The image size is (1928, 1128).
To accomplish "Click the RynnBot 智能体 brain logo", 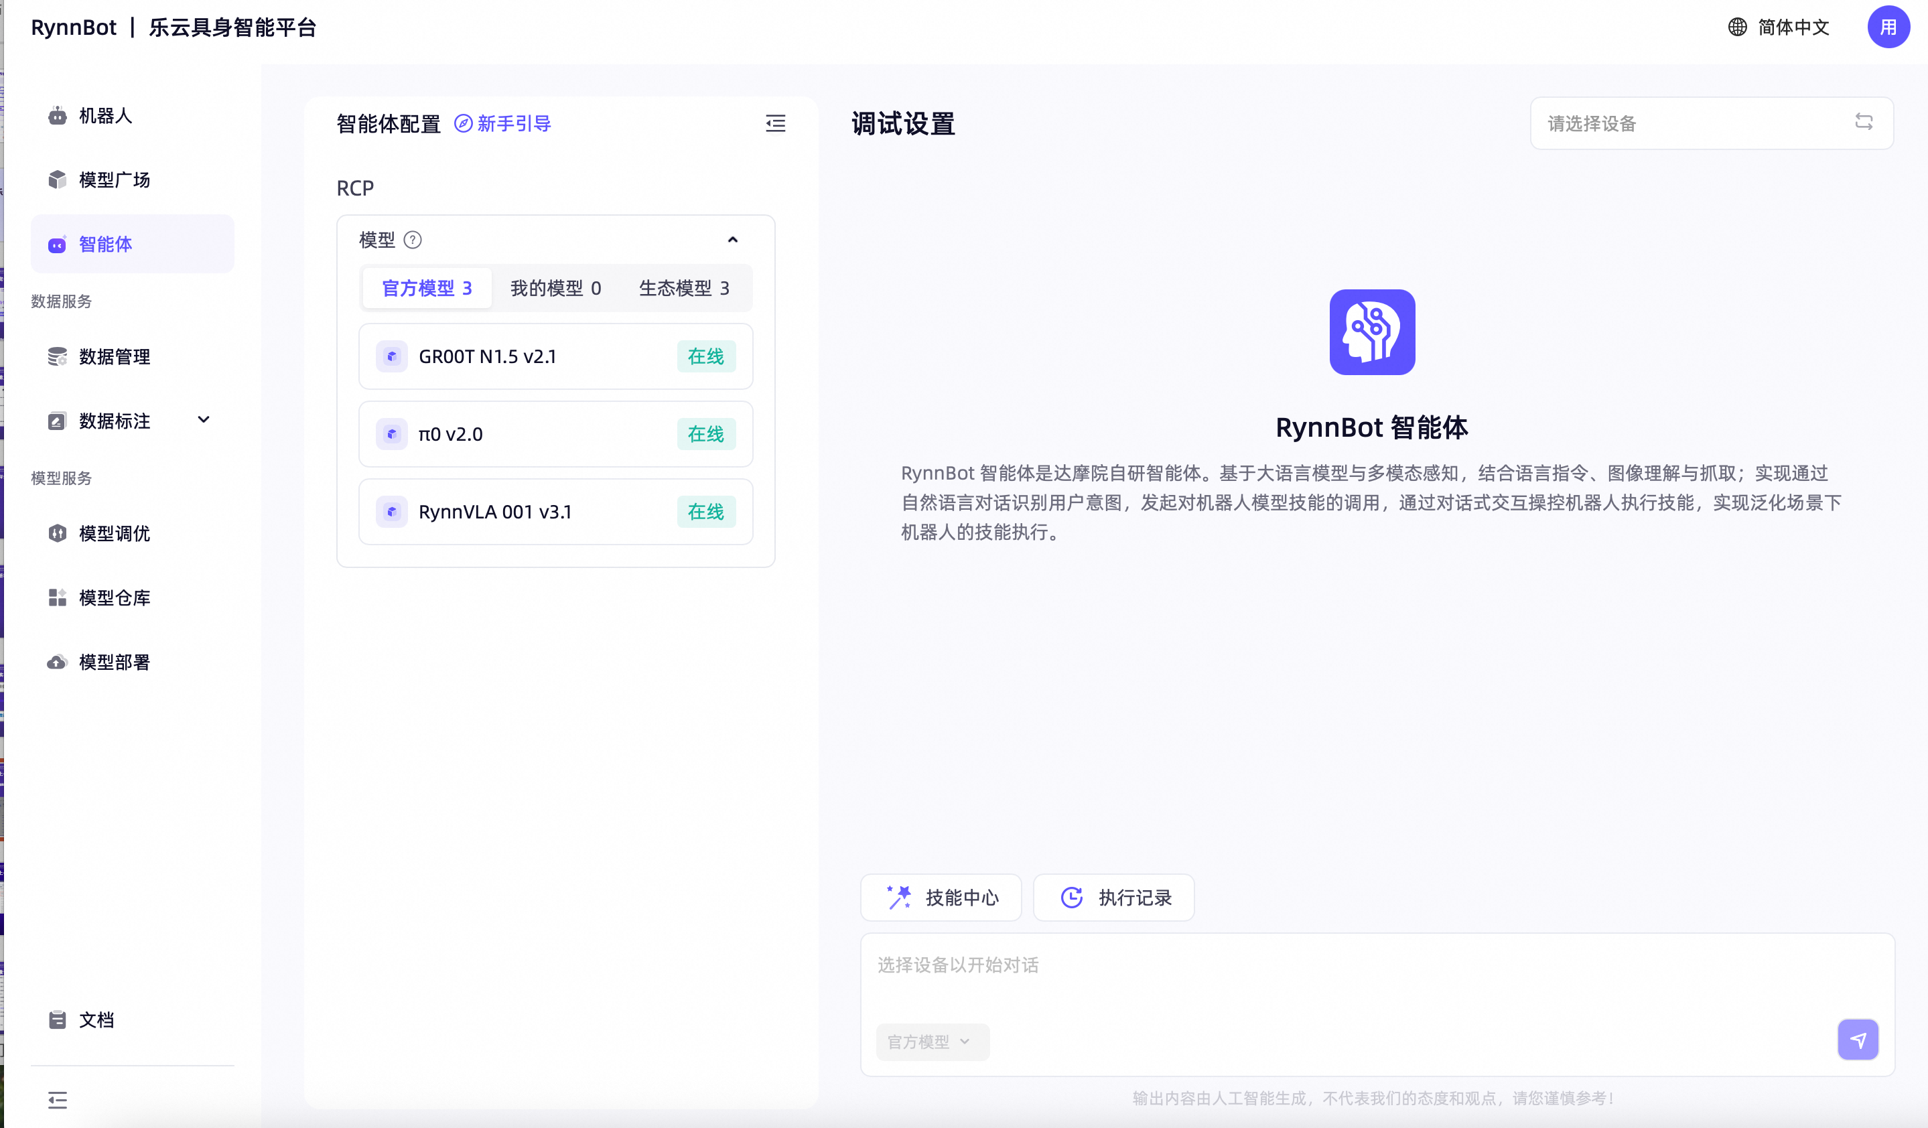I will coord(1372,332).
